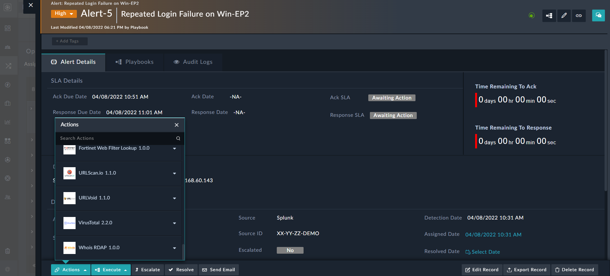This screenshot has width=610, height=276.
Task: Copy the record link icon
Action: pos(579,16)
